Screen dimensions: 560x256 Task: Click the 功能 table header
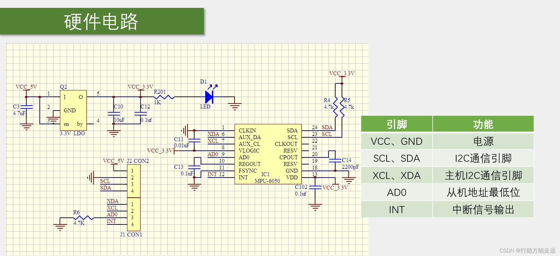point(483,124)
